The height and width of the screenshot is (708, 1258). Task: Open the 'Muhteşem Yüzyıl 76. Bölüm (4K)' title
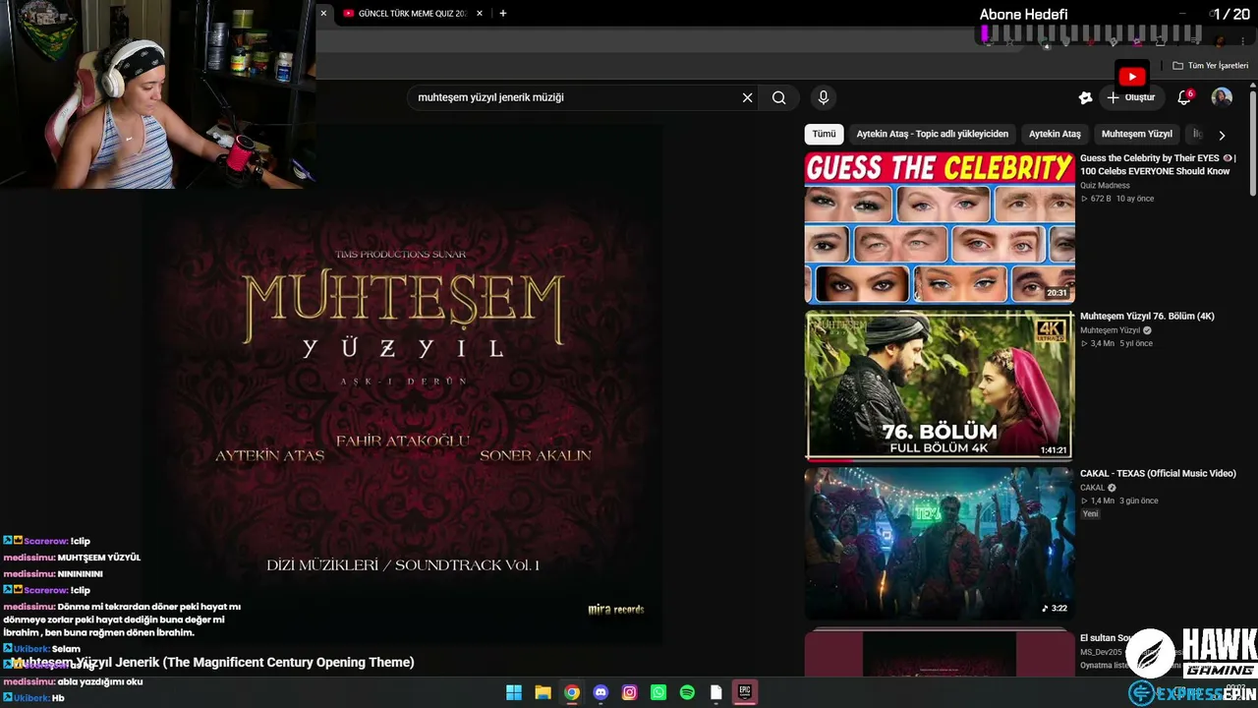[x=1147, y=316]
